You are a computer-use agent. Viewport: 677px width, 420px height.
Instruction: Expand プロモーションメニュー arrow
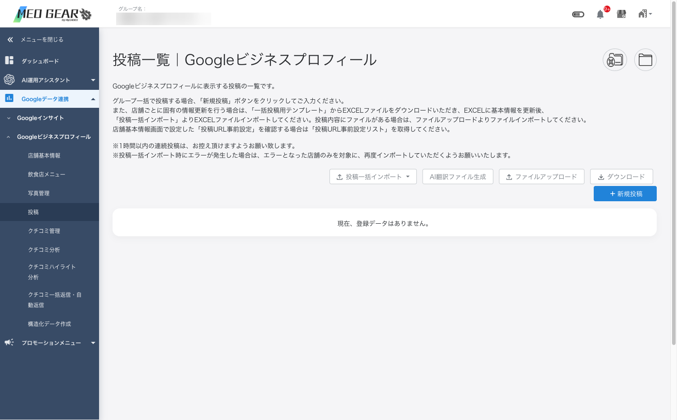click(93, 343)
